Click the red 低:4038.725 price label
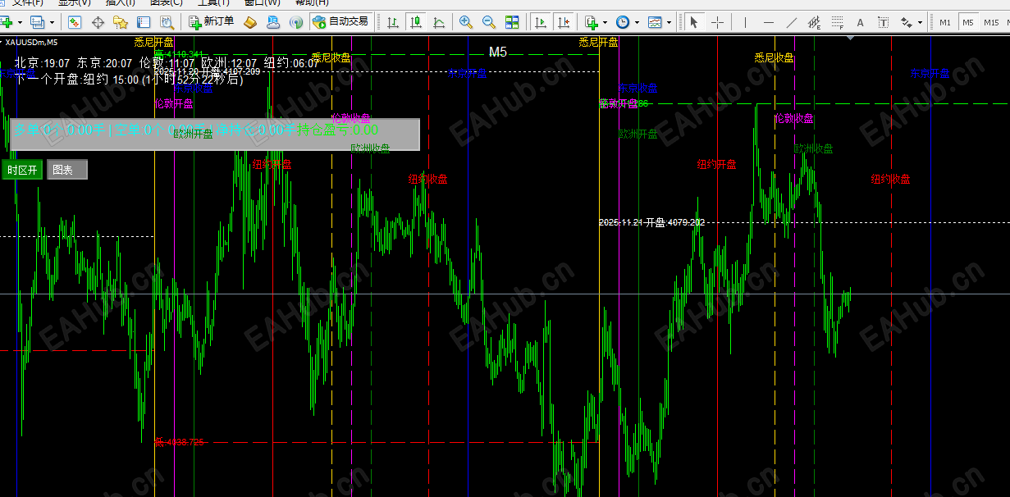The image size is (1010, 497). tap(179, 442)
